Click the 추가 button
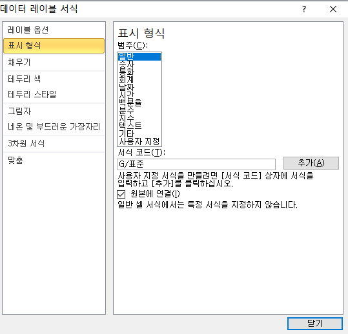 coord(311,163)
